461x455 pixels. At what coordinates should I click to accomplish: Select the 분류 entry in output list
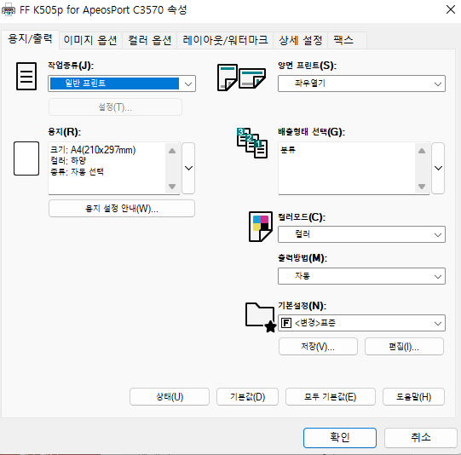[288, 150]
